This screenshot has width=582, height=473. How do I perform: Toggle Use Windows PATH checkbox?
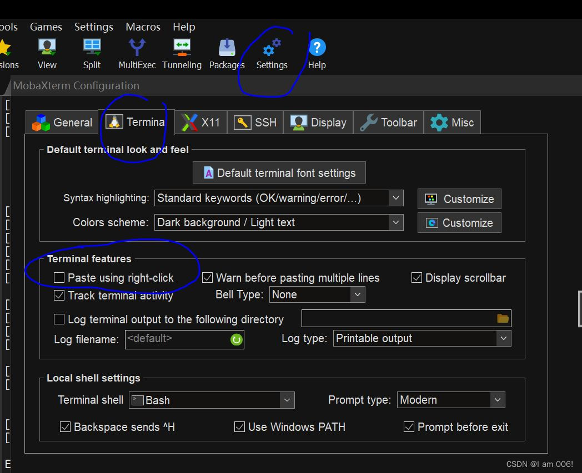[239, 426]
